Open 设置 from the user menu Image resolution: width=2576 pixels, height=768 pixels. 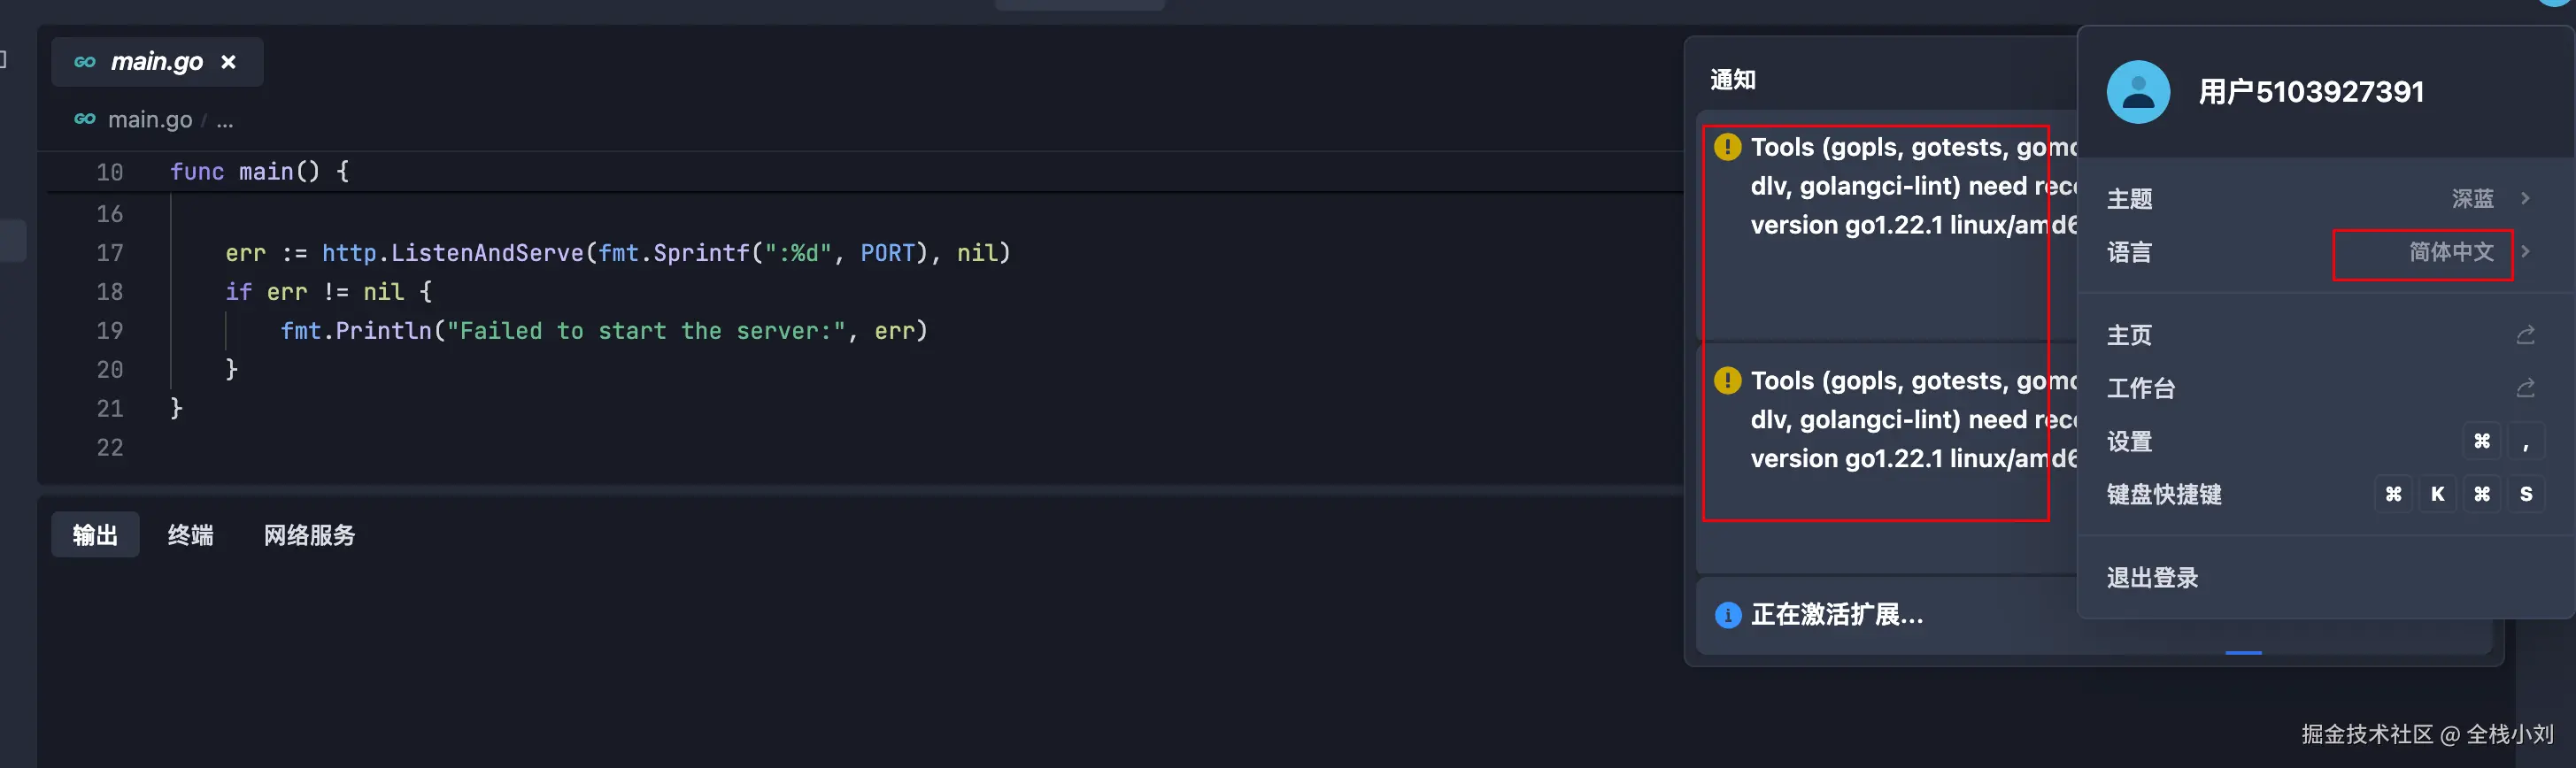pos(2130,441)
